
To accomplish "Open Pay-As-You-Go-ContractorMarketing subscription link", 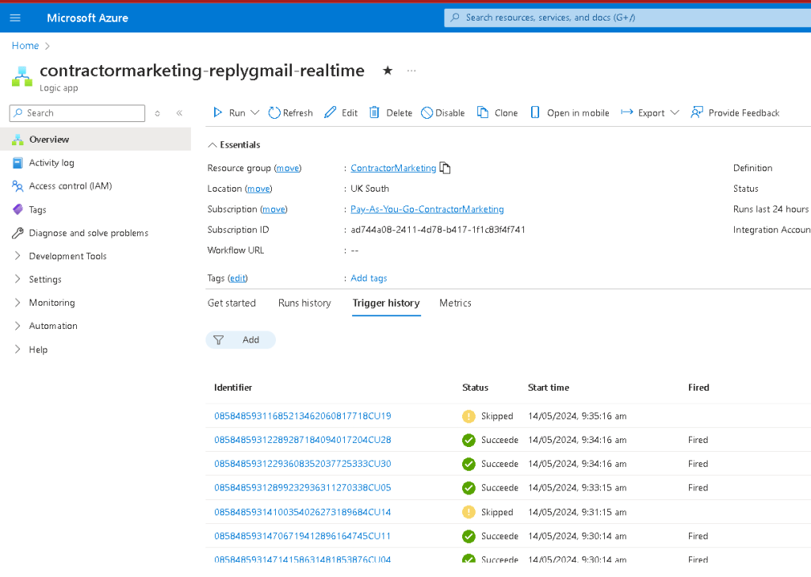I will click(427, 209).
